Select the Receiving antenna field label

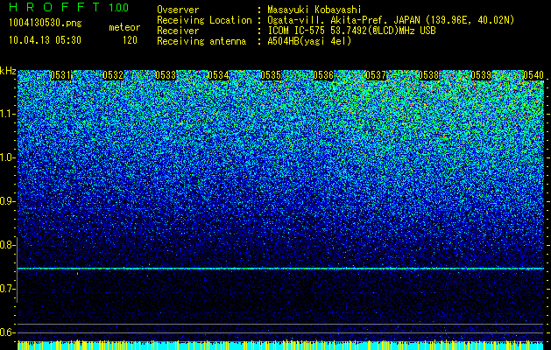(201, 41)
